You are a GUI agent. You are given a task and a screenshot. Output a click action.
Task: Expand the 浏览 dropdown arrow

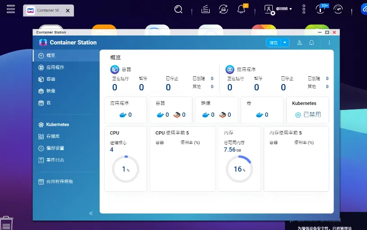(285, 43)
